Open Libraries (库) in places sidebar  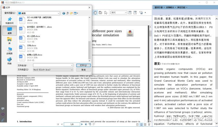click(x=9, y=41)
